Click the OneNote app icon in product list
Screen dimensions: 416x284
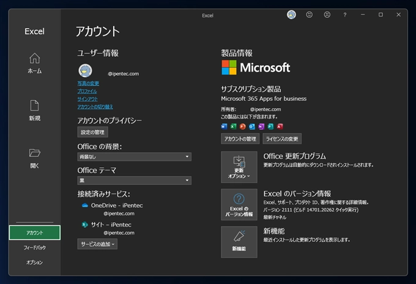(261, 126)
